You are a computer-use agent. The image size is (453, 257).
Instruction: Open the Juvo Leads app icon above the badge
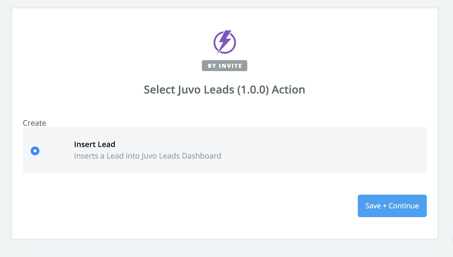225,42
